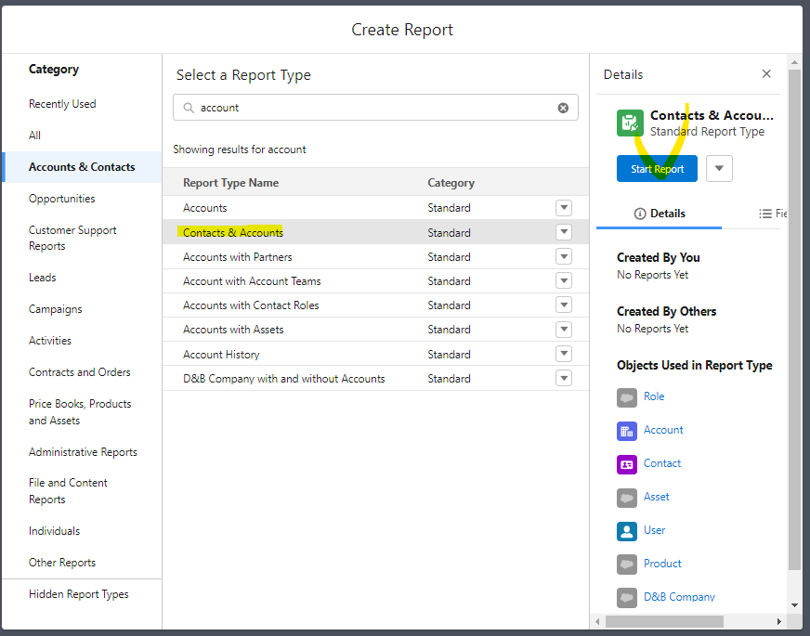Viewport: 810px width, 636px height.
Task: Open the Hidden Report Types category
Action: (x=79, y=594)
